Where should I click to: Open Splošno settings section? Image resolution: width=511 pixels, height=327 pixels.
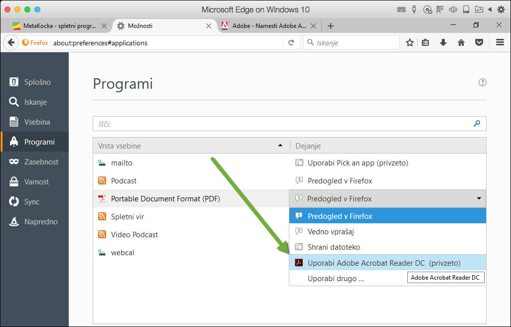34,82
